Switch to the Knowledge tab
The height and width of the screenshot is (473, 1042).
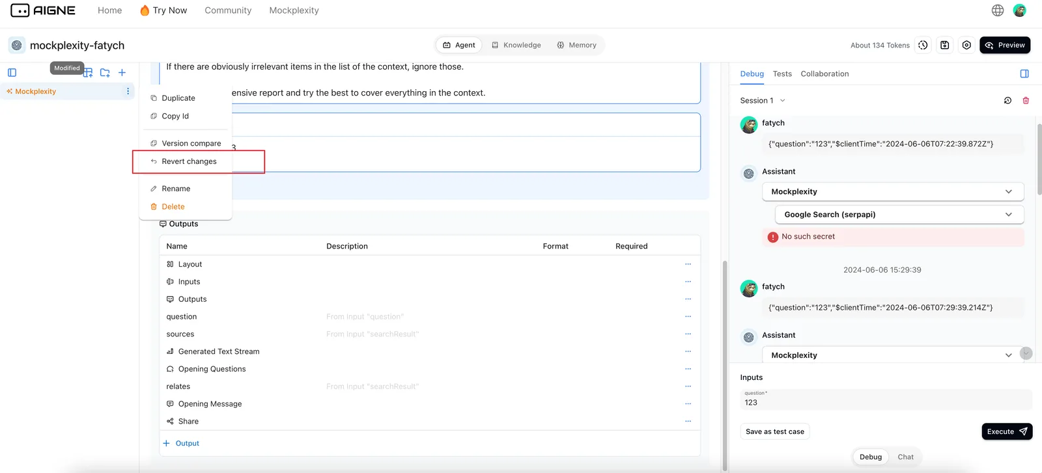(x=516, y=45)
